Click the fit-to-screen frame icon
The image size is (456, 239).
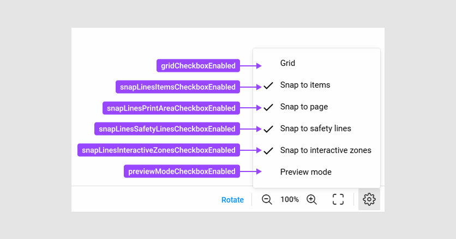(338, 199)
